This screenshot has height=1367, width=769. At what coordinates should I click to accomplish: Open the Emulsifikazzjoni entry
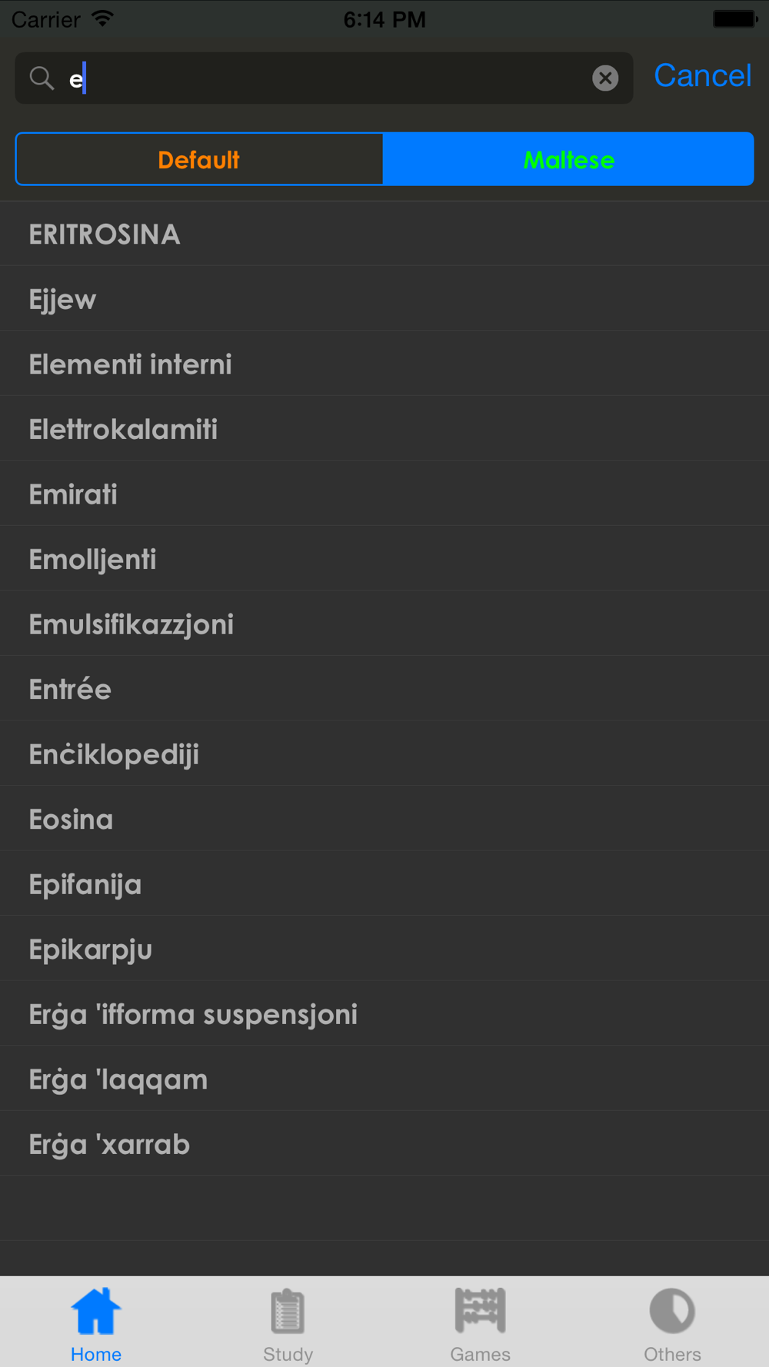click(x=384, y=624)
